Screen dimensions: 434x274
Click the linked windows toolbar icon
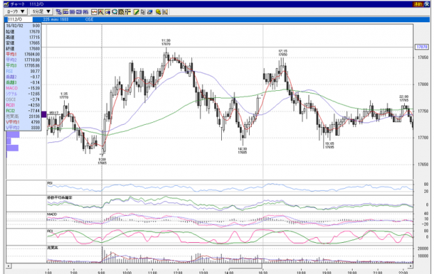(58, 12)
